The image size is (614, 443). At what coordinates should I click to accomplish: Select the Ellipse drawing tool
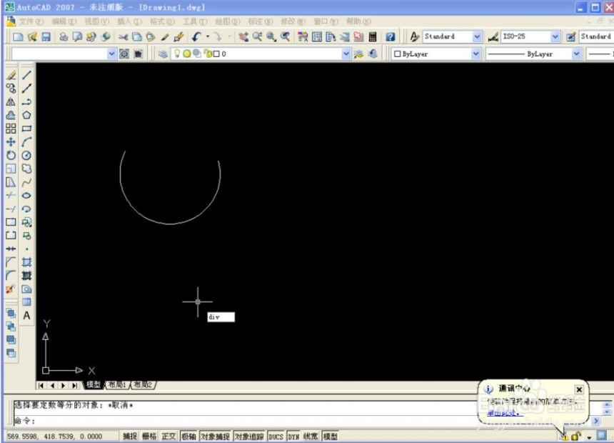[26, 195]
